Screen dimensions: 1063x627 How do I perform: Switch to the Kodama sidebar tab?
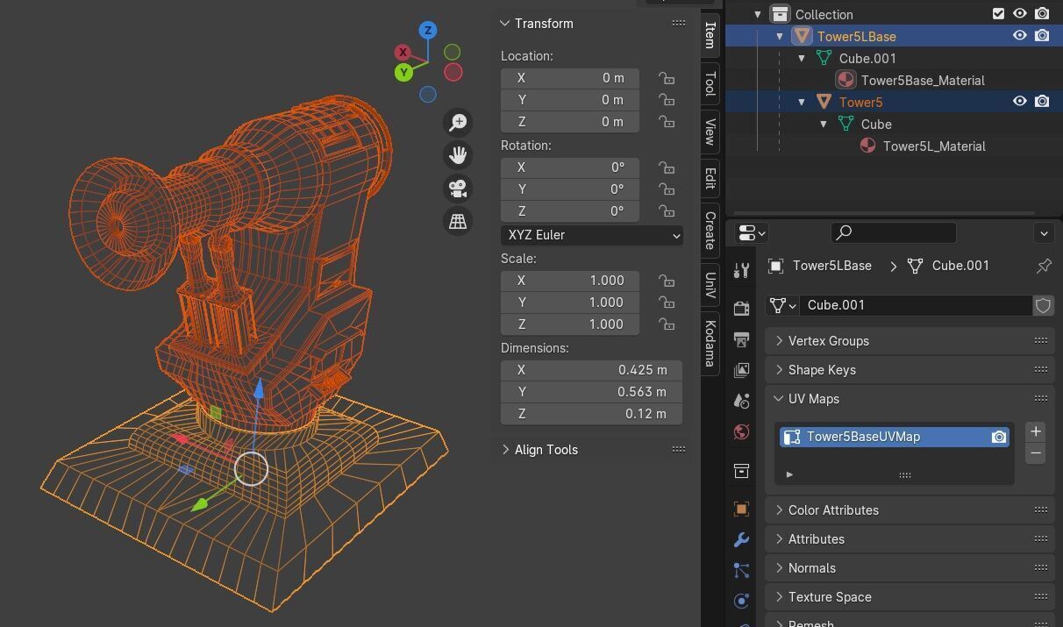710,344
